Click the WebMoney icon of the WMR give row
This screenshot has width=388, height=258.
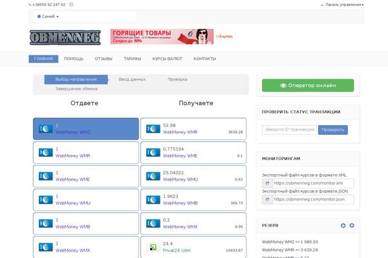[45, 153]
